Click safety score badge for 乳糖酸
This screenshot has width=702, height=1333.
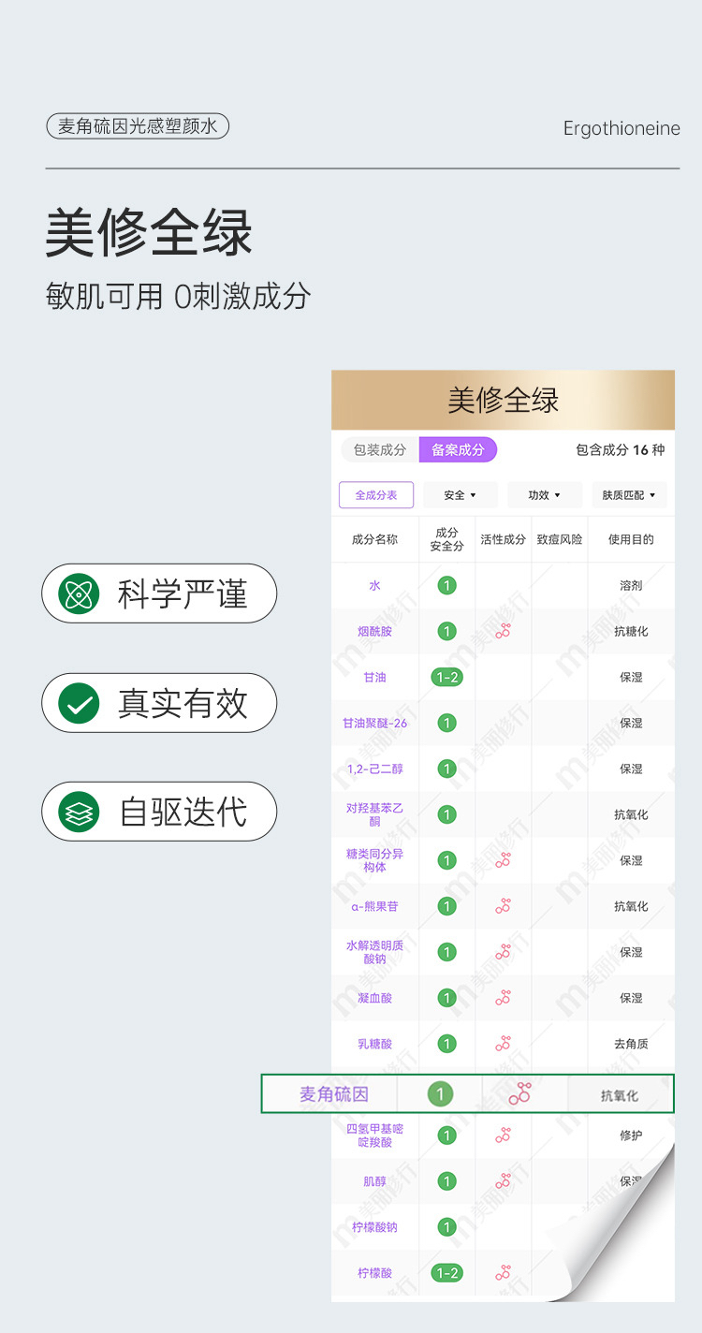click(447, 1044)
